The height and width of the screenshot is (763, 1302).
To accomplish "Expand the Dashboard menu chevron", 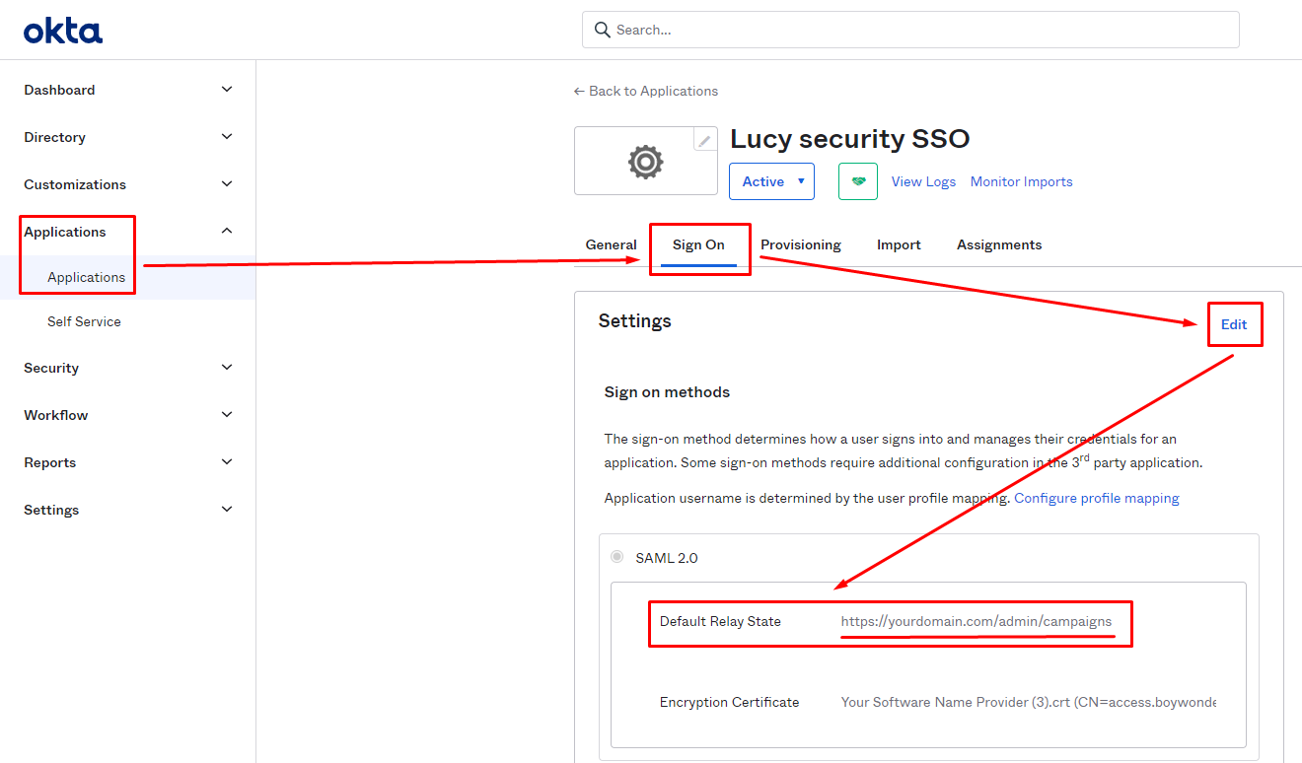I will (x=227, y=90).
